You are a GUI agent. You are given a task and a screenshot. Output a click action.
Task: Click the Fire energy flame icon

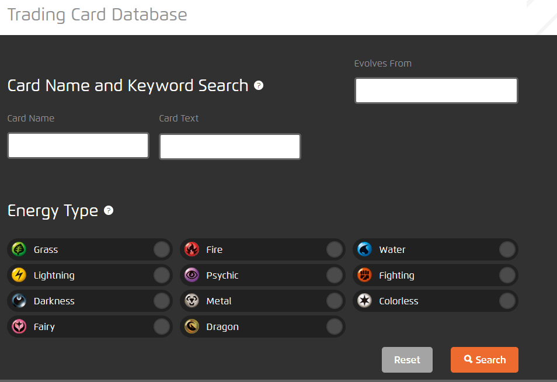[192, 249]
